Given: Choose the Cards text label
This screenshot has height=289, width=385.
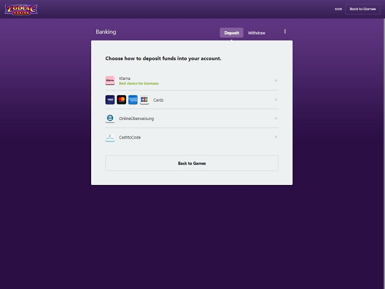Looking at the screenshot, I should pos(159,100).
